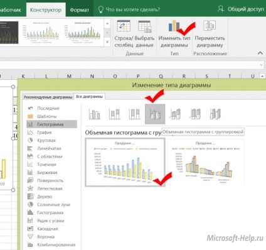Select the second 3-D chart preview by series
This screenshot has height=250, width=266.
pos(206,163)
